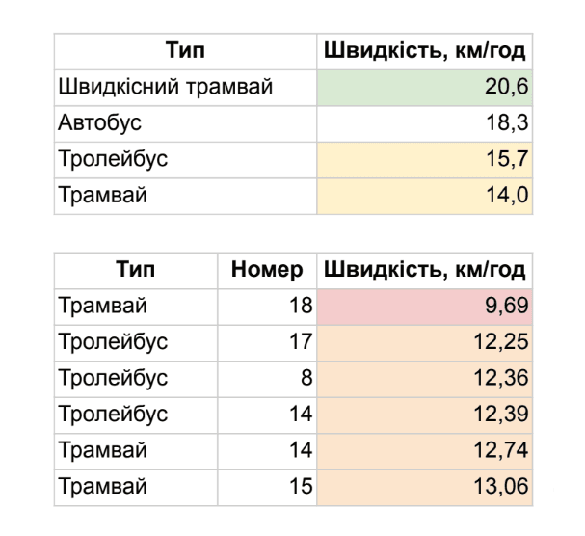Click "Трамвай" cell beside 9,69 row
This screenshot has width=585, height=536.
click(x=136, y=308)
